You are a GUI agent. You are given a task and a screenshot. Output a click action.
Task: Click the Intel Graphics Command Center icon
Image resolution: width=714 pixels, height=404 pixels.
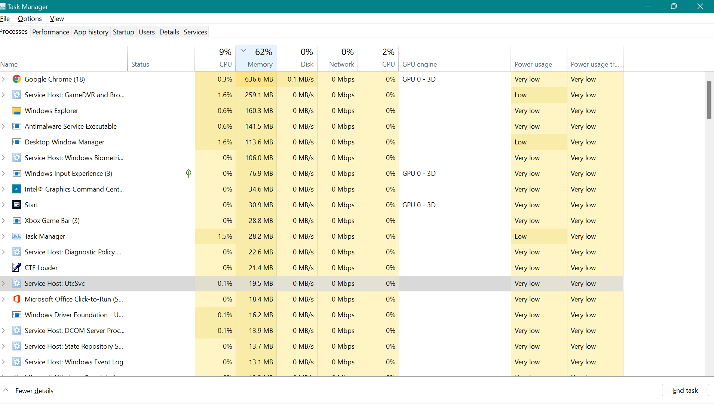[x=16, y=189]
